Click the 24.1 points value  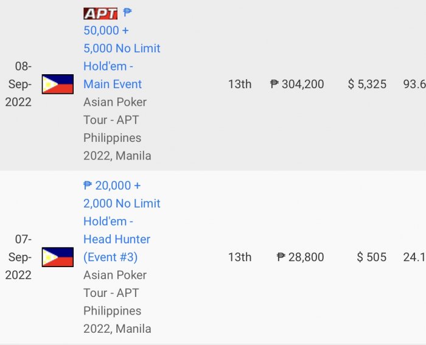point(414,257)
